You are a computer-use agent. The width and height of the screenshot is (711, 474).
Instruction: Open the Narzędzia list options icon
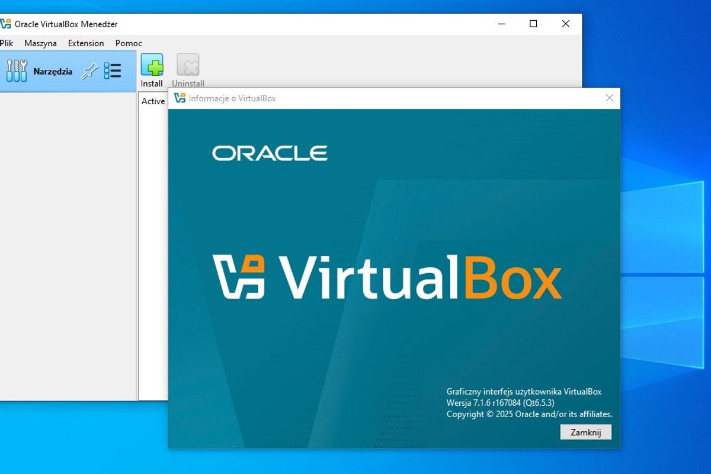112,70
